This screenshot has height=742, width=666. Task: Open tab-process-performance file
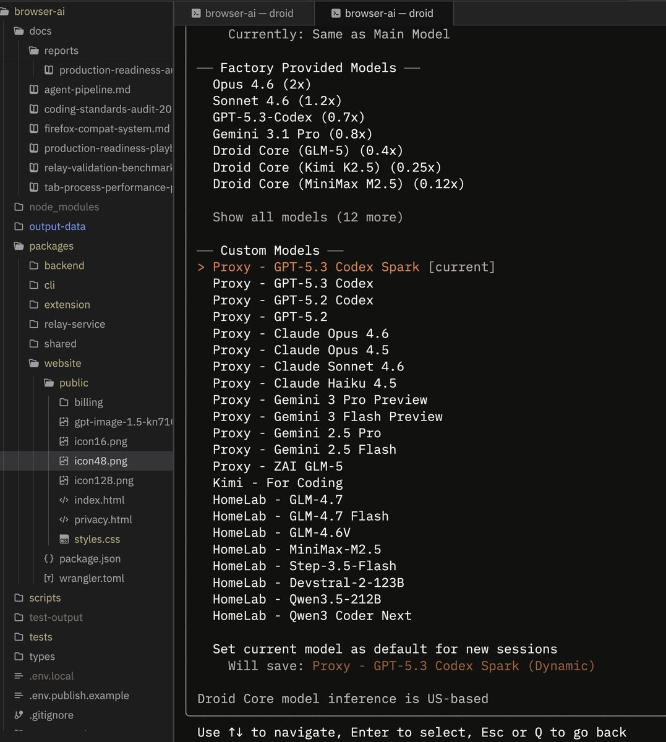(x=108, y=187)
